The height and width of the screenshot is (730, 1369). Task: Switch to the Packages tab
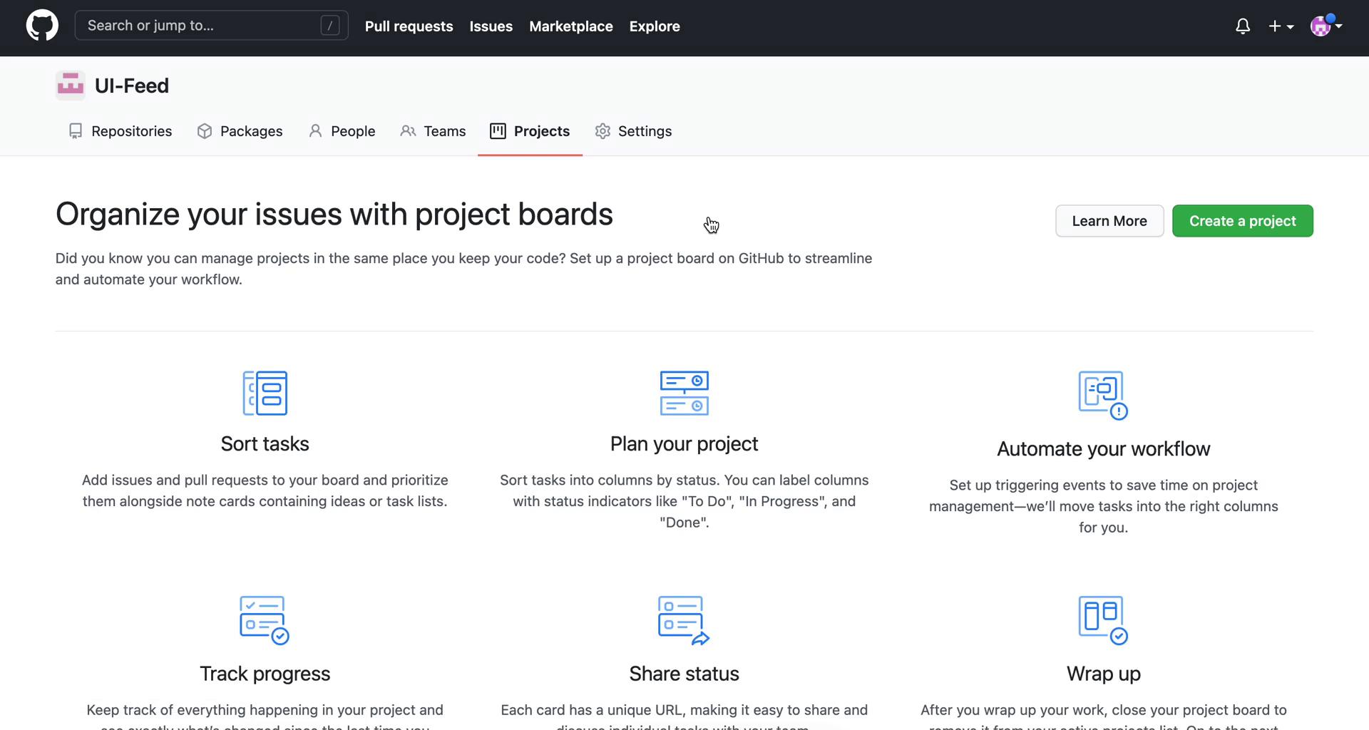click(x=240, y=131)
